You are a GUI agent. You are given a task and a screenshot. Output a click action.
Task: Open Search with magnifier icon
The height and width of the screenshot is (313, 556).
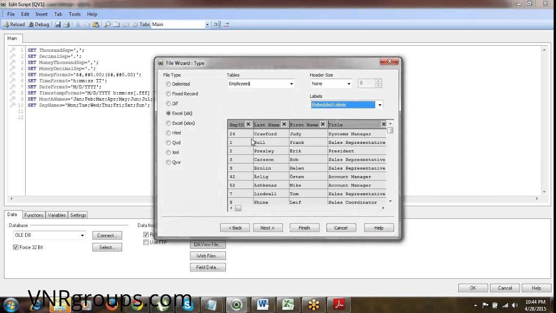[108, 24]
